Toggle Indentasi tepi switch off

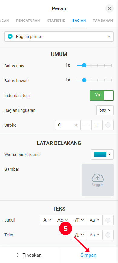[x=102, y=96]
